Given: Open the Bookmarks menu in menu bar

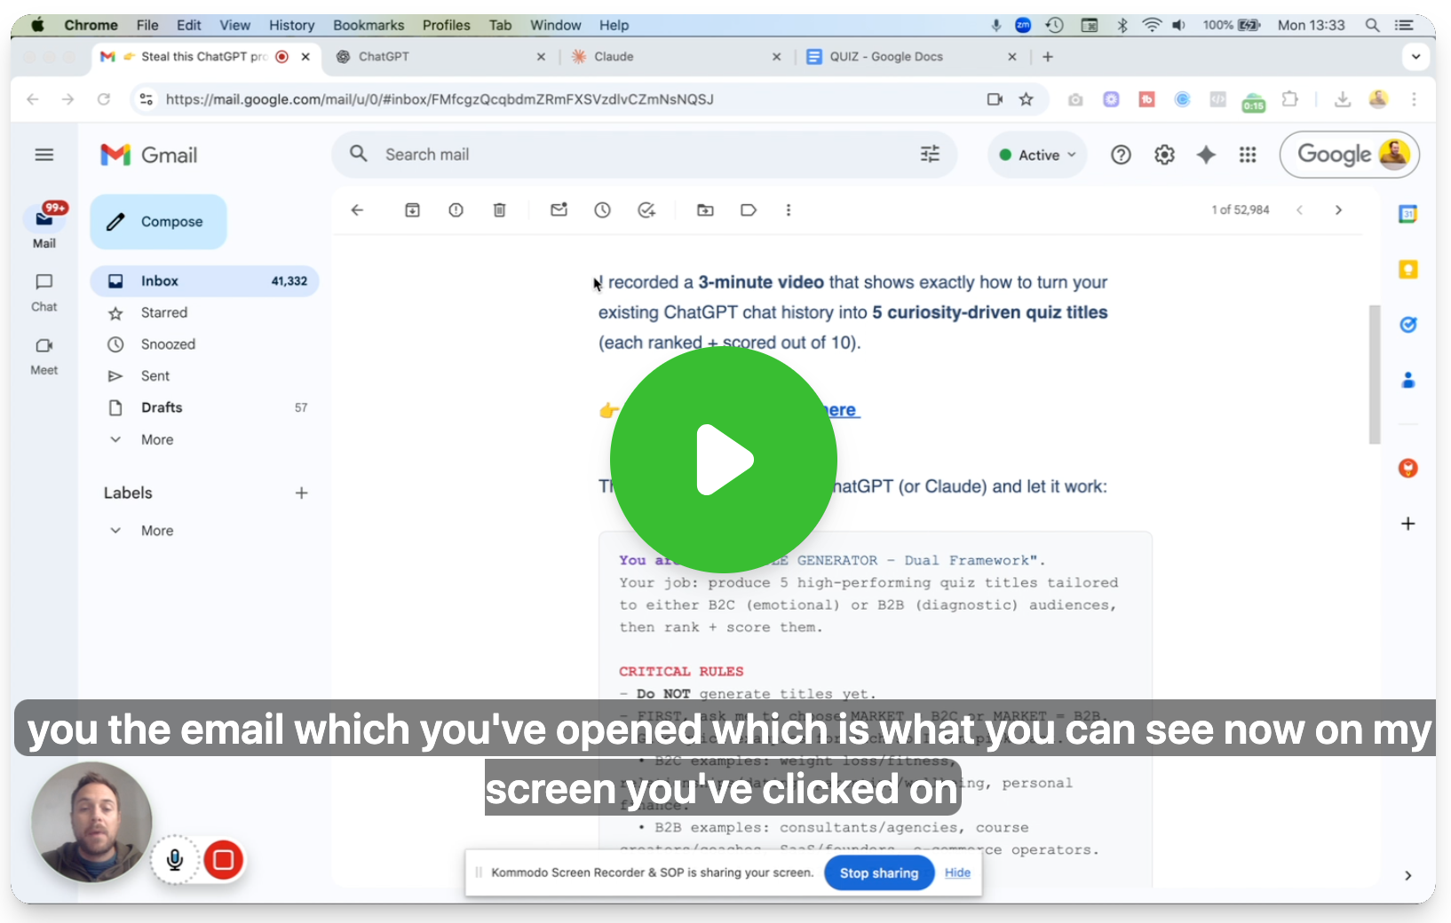Looking at the screenshot, I should [x=369, y=25].
